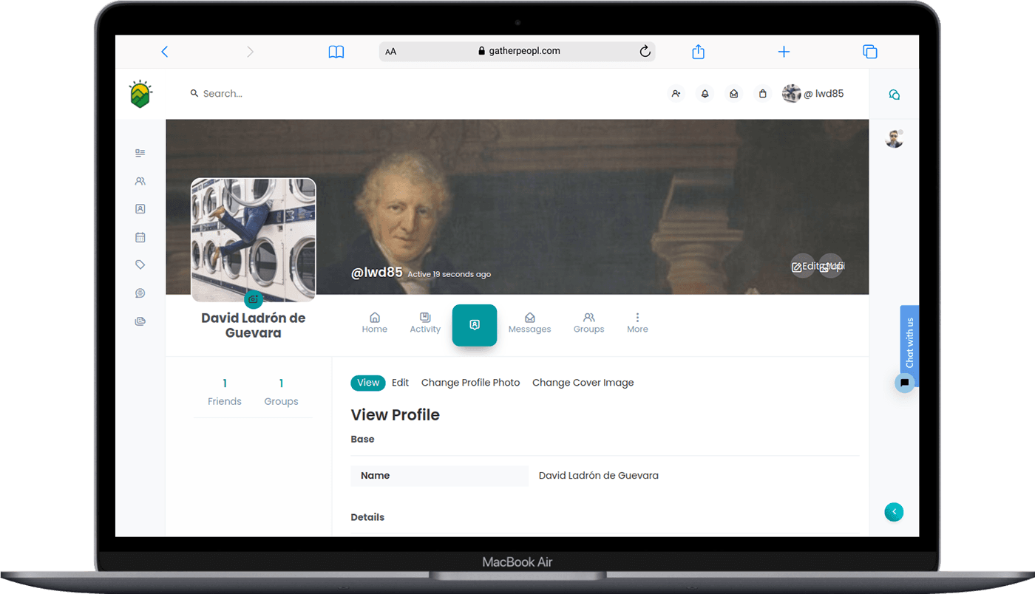The width and height of the screenshot is (1035, 594).
Task: Select the View sub-tab
Action: click(368, 383)
